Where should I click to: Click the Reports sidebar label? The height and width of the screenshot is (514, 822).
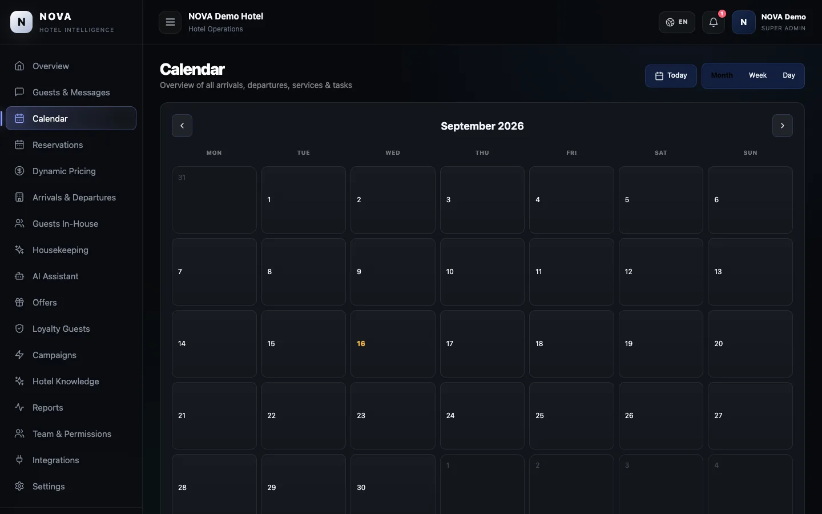48,407
